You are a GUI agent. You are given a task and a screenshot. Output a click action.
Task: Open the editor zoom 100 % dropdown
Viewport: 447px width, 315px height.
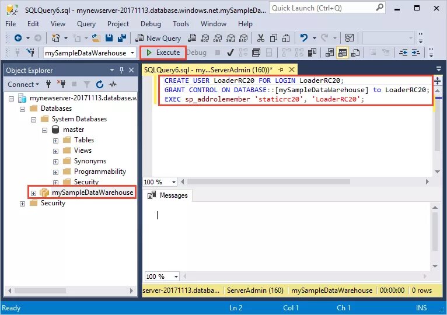click(174, 182)
